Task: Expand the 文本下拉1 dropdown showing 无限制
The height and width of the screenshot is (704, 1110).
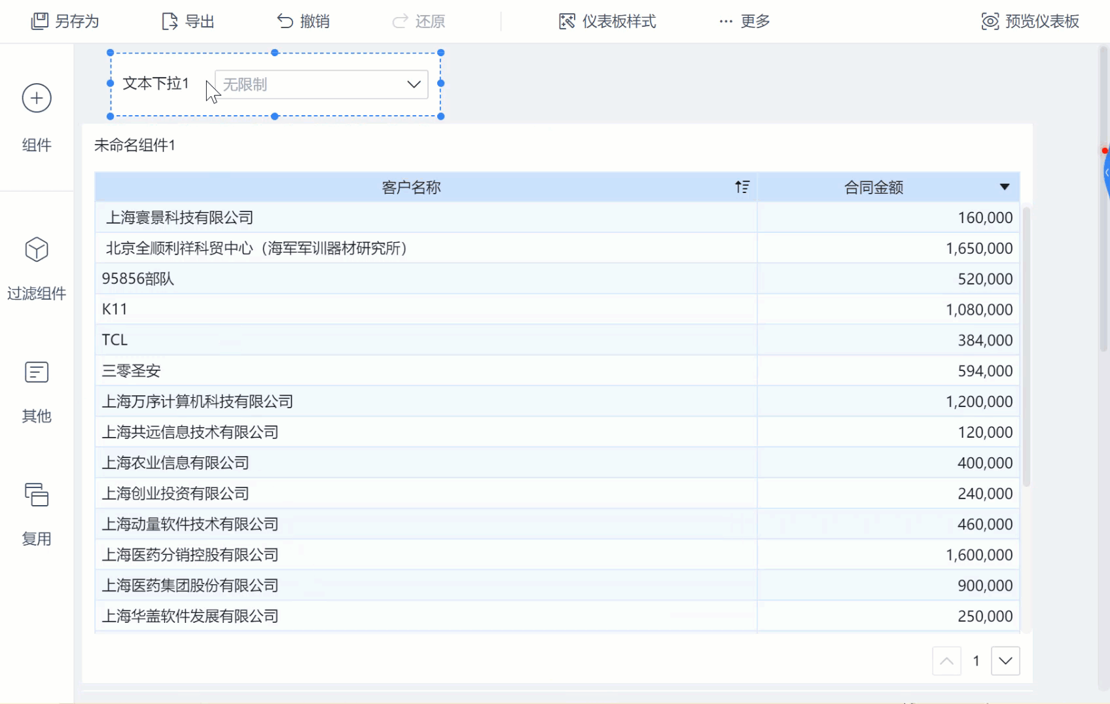Action: (321, 84)
